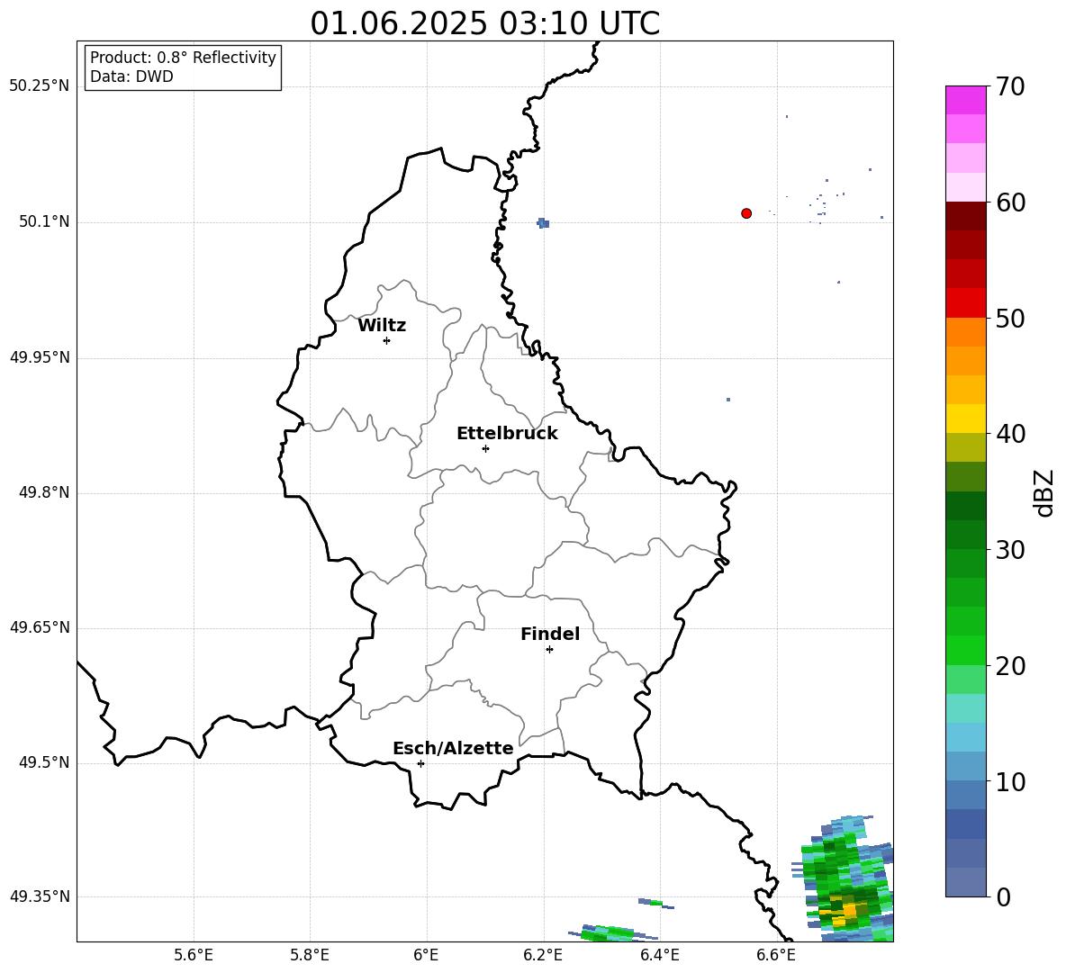Click the 49.65°N latitude label
The width and height of the screenshot is (1066, 973).
click(x=40, y=627)
